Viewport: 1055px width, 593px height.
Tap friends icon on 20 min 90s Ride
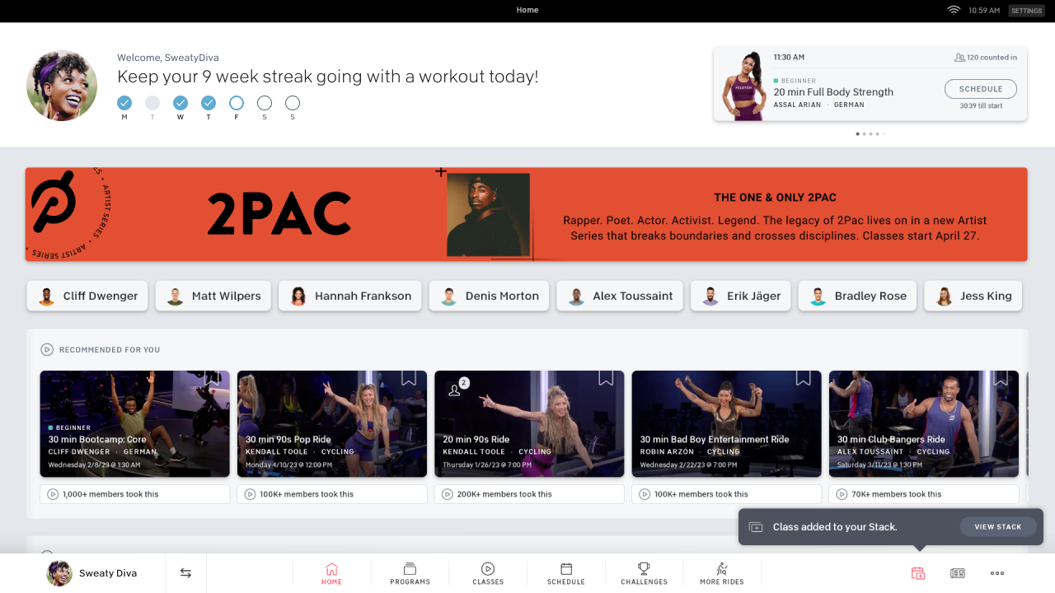456,390
